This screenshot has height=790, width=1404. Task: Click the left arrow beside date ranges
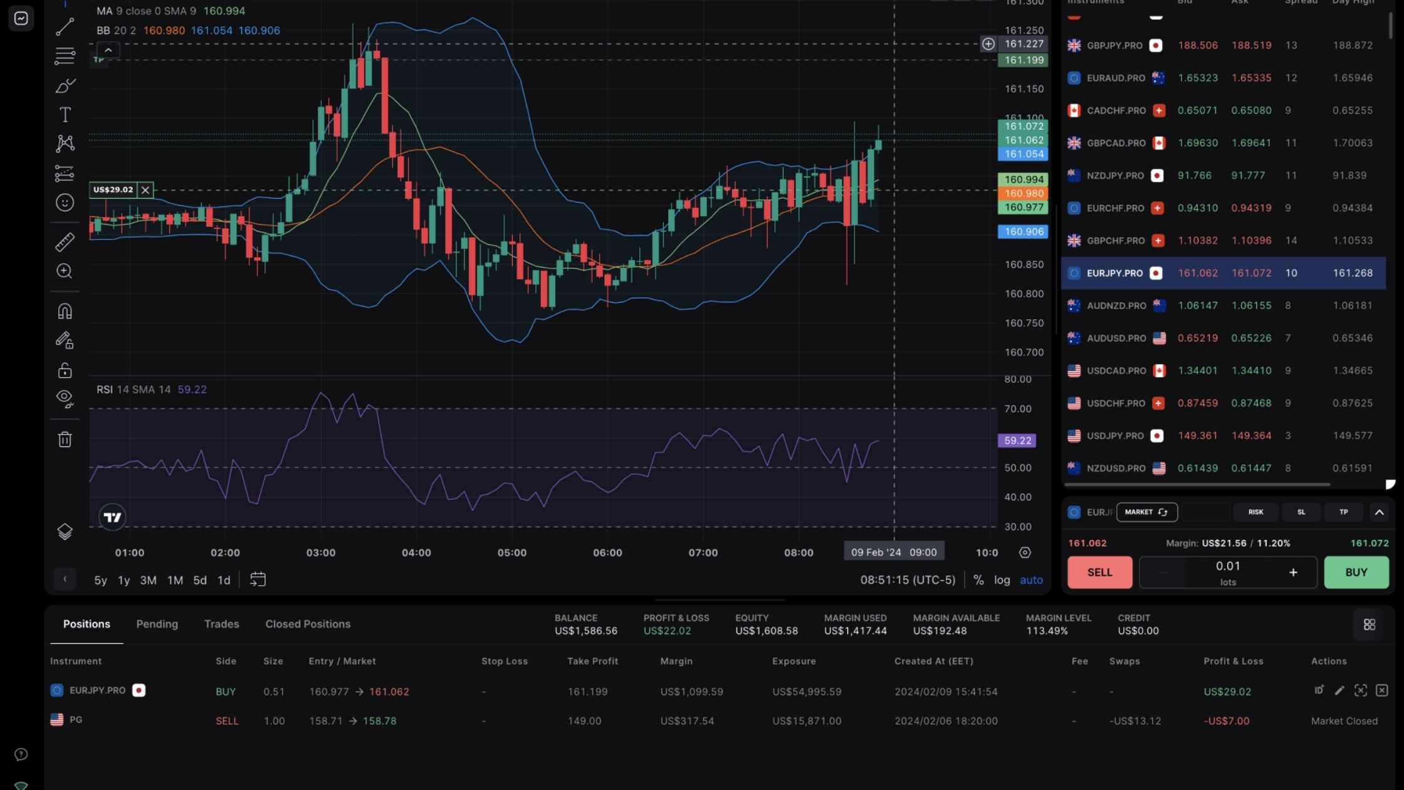click(x=65, y=579)
